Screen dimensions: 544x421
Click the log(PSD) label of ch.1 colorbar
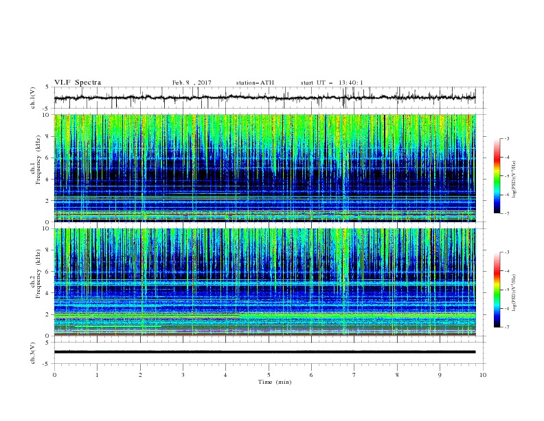point(514,180)
